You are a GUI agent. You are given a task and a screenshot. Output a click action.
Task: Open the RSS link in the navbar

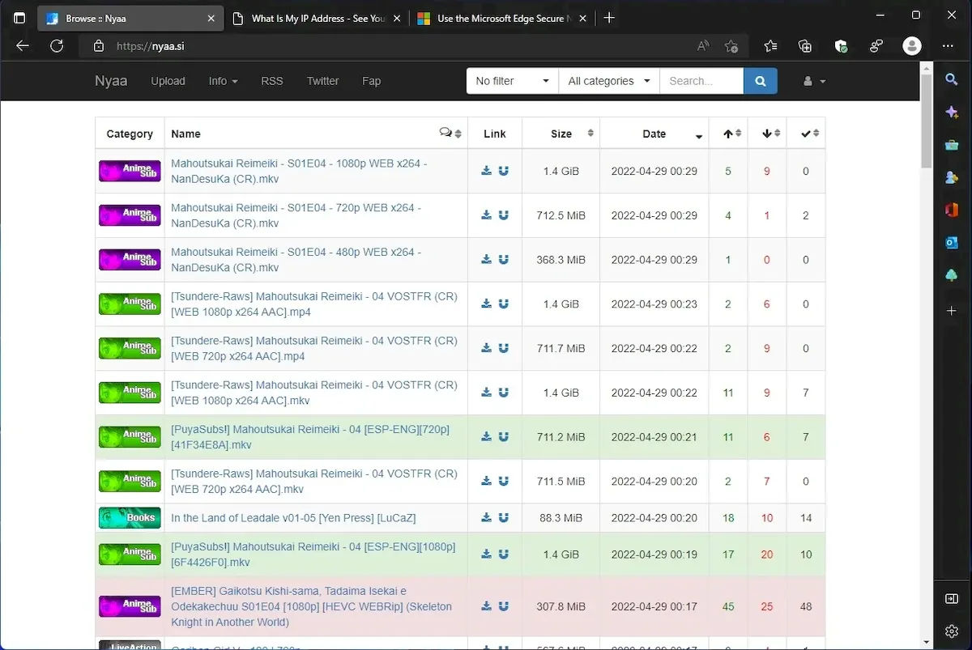tap(272, 81)
